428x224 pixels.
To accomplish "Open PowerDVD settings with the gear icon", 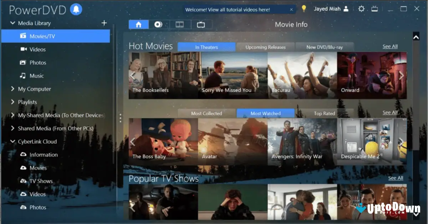I will pyautogui.click(x=361, y=8).
